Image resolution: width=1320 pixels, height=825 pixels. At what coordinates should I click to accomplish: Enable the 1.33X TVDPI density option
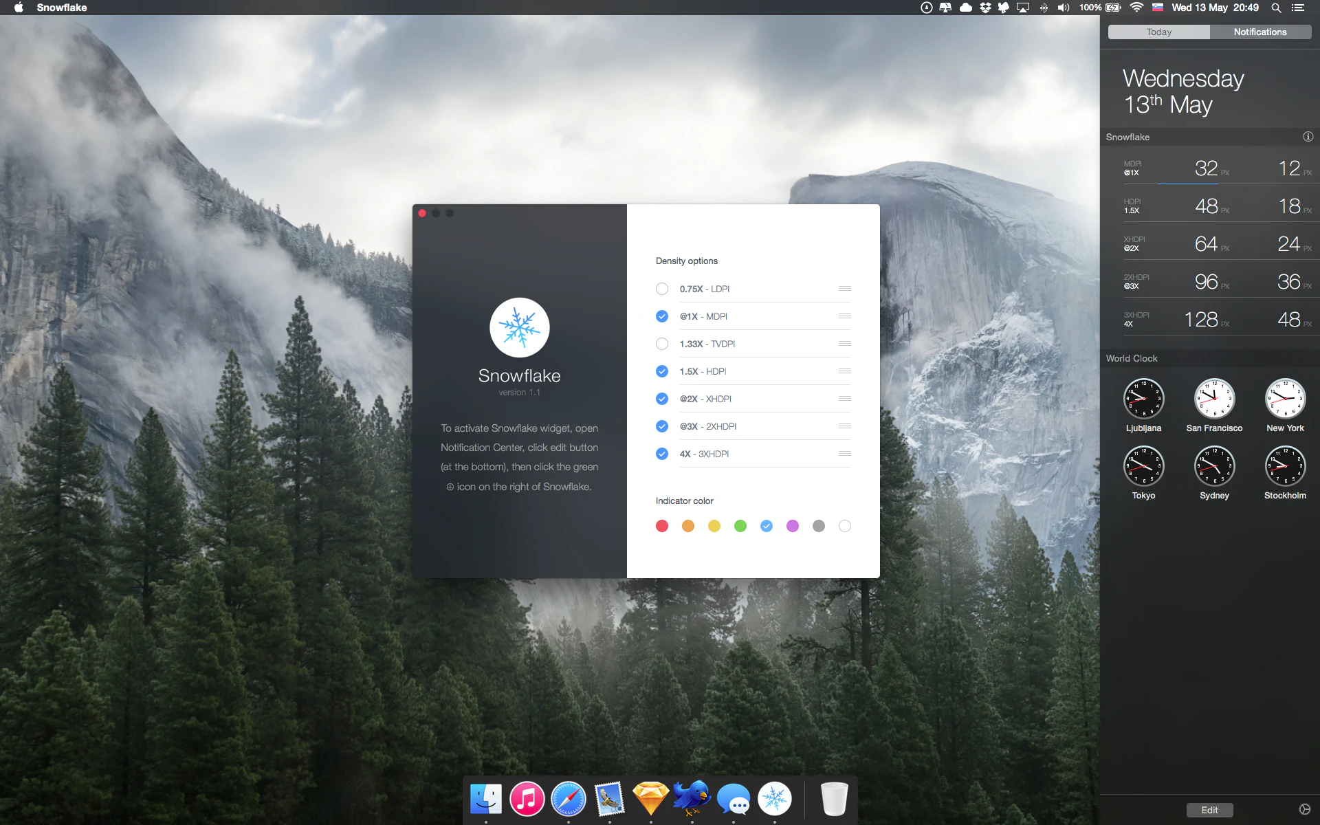point(662,344)
